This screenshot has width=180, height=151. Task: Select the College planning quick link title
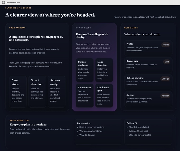tap(135, 78)
